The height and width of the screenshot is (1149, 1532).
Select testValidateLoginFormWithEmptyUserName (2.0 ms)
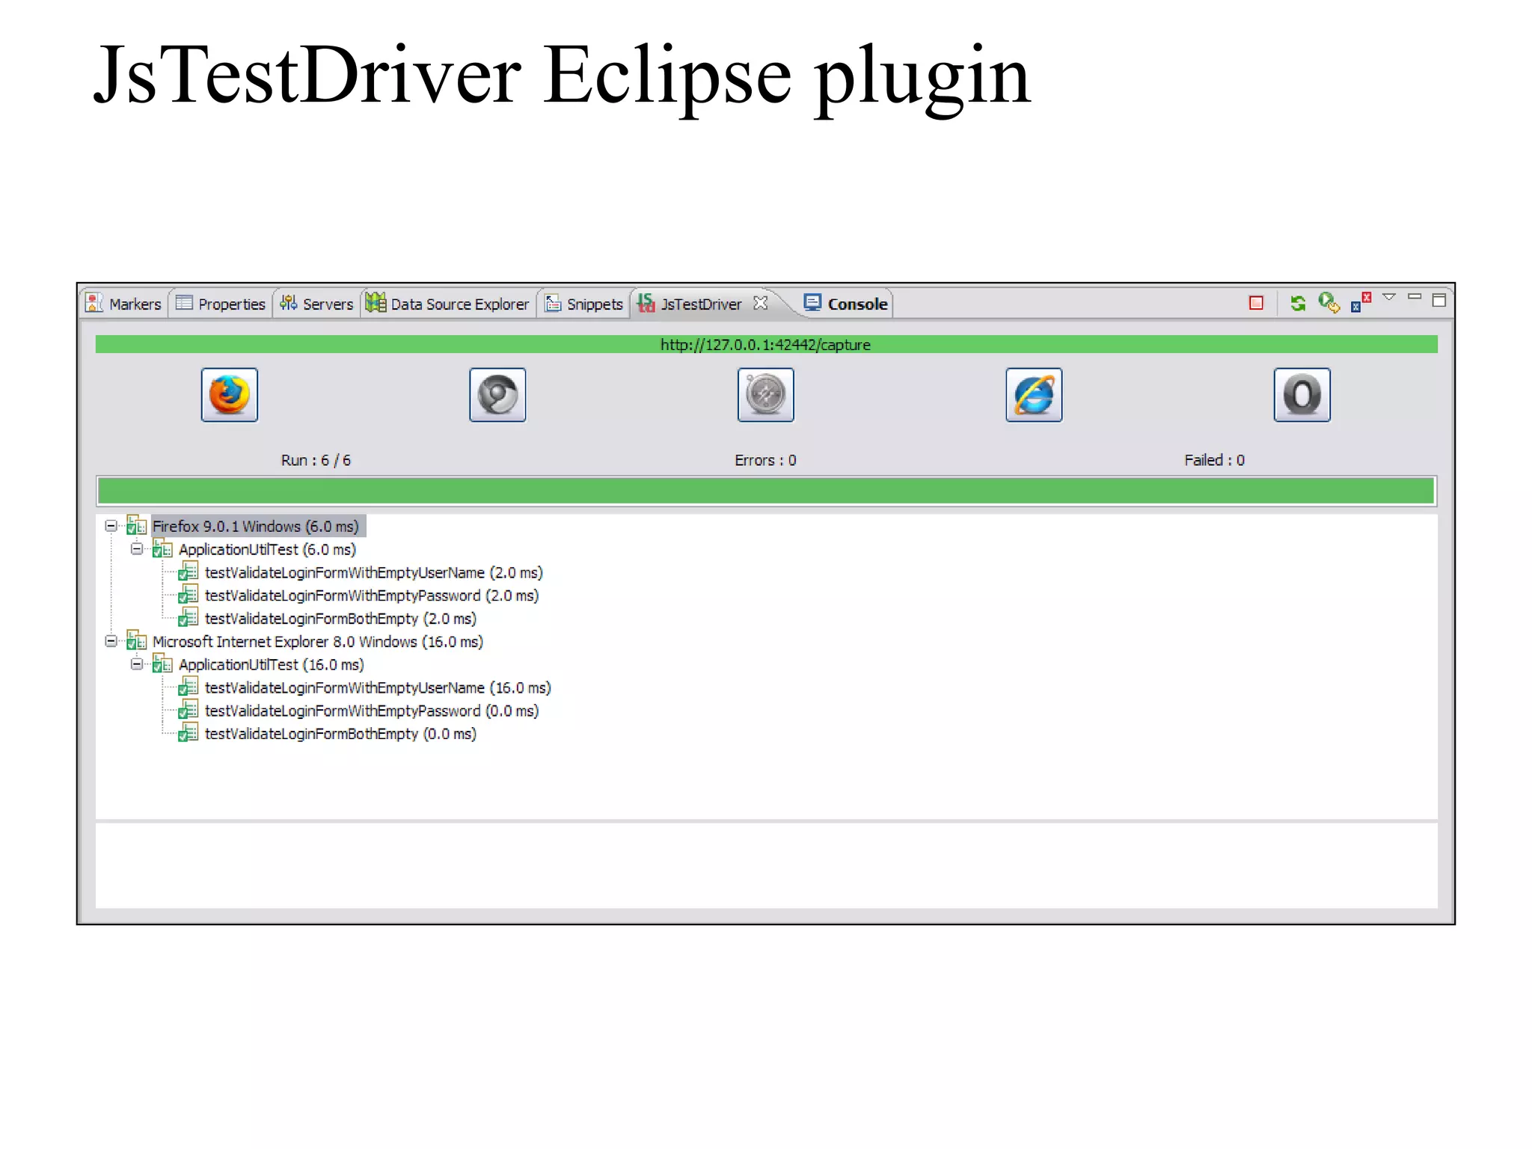[x=374, y=573]
